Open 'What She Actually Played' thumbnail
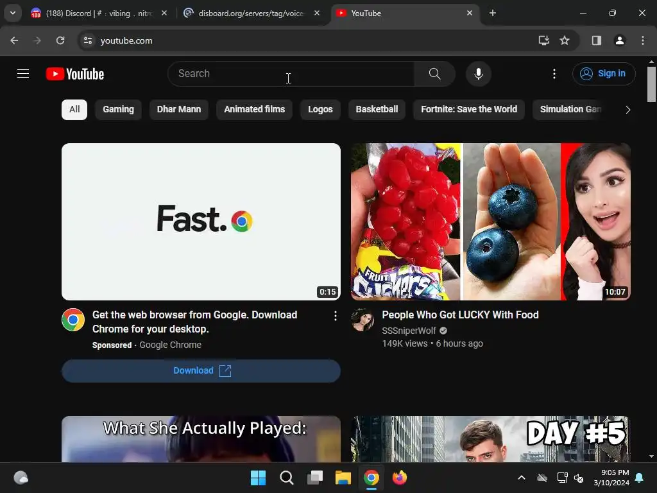 pyautogui.click(x=201, y=439)
